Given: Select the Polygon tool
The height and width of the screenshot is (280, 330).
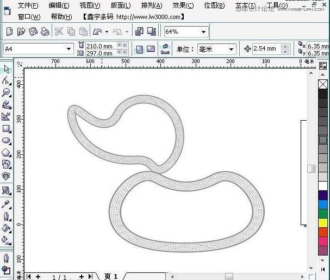Looking at the screenshot, I should 7,153.
